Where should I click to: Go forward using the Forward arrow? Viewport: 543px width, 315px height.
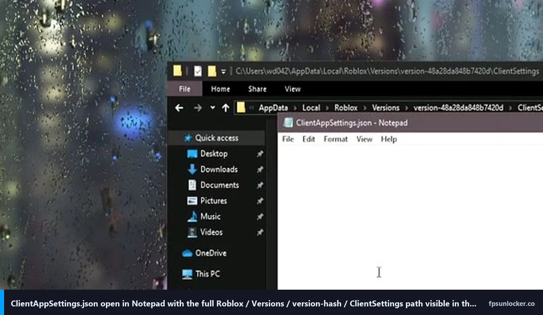(x=198, y=108)
